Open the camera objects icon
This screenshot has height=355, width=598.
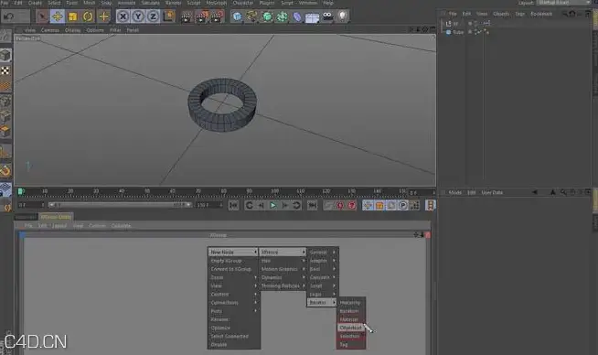pos(327,16)
